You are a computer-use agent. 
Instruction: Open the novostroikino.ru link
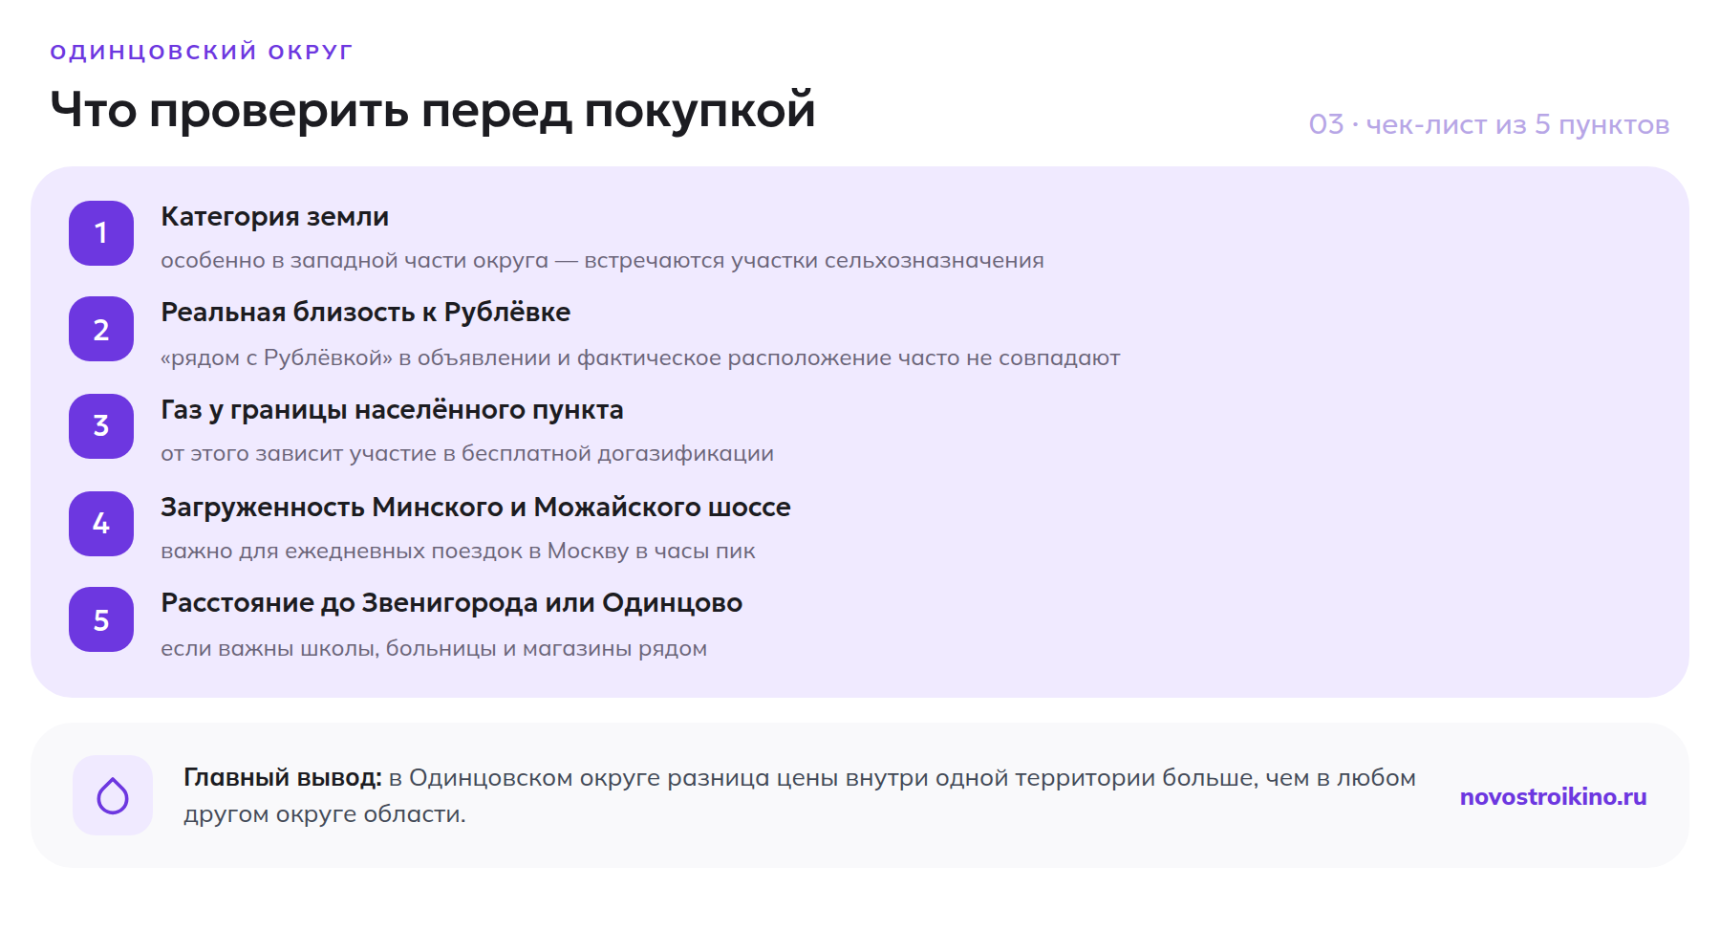(x=1553, y=796)
